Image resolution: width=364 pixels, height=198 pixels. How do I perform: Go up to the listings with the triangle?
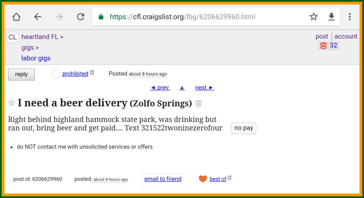[x=182, y=88]
